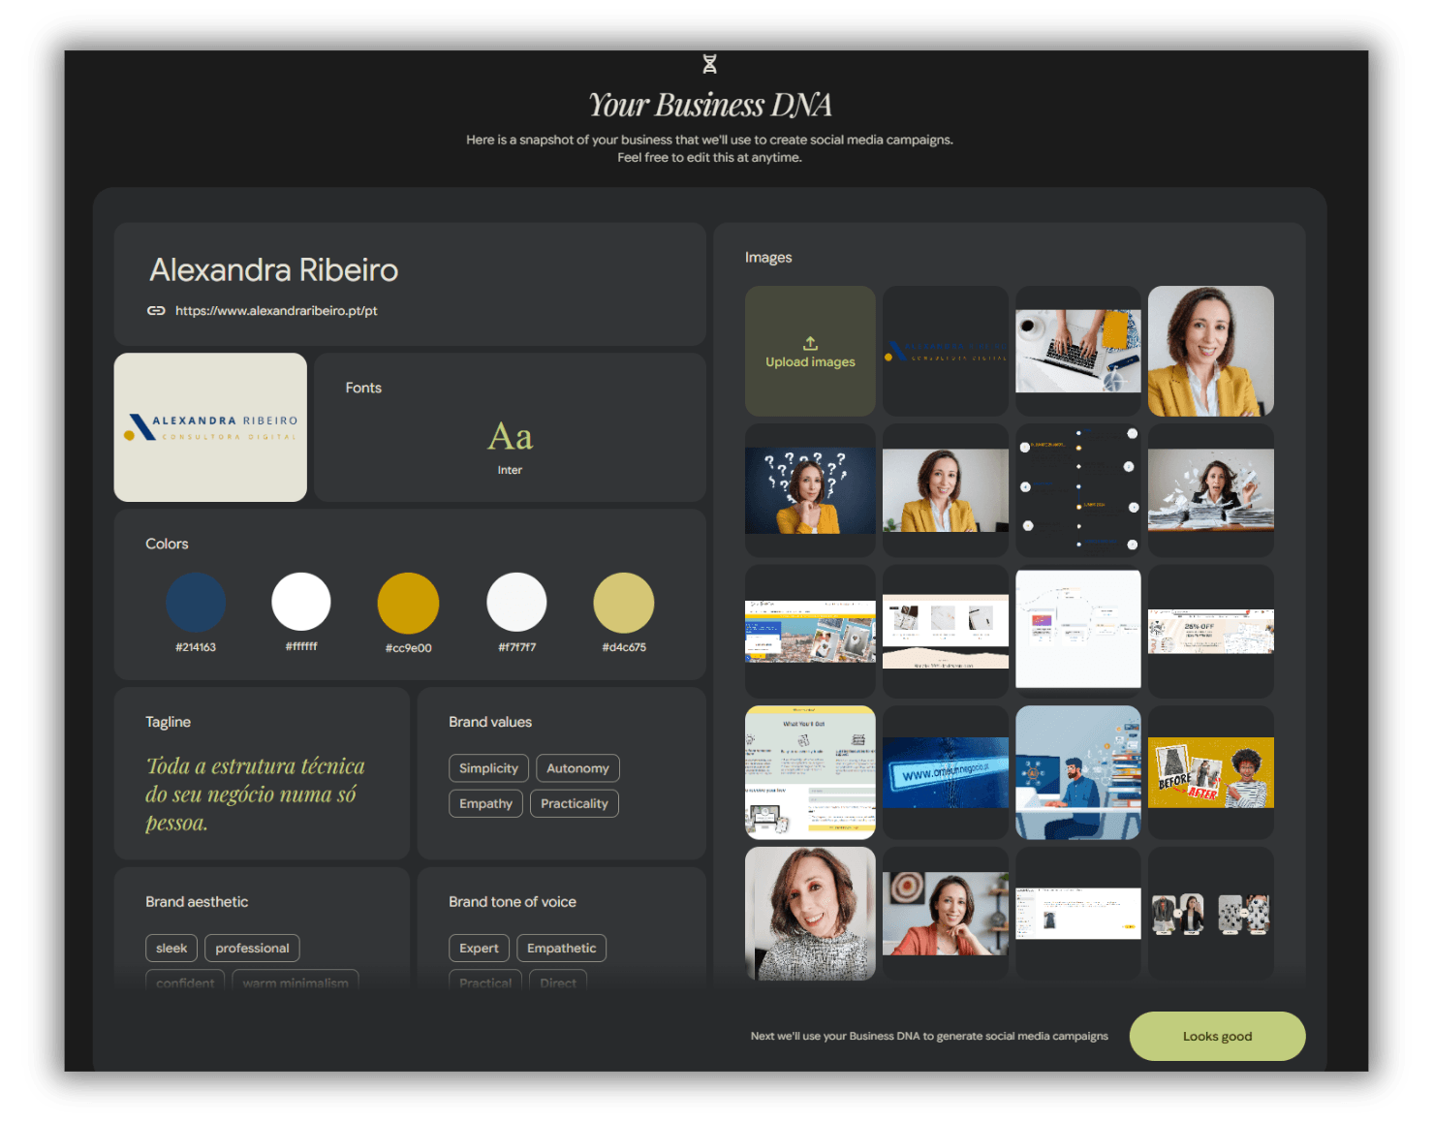The height and width of the screenshot is (1122, 1433).
Task: Select the dark logo image thumbnail in Images
Action: coord(945,351)
